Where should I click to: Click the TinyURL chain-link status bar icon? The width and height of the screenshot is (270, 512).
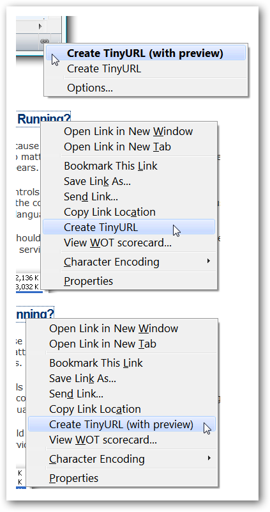click(x=44, y=41)
